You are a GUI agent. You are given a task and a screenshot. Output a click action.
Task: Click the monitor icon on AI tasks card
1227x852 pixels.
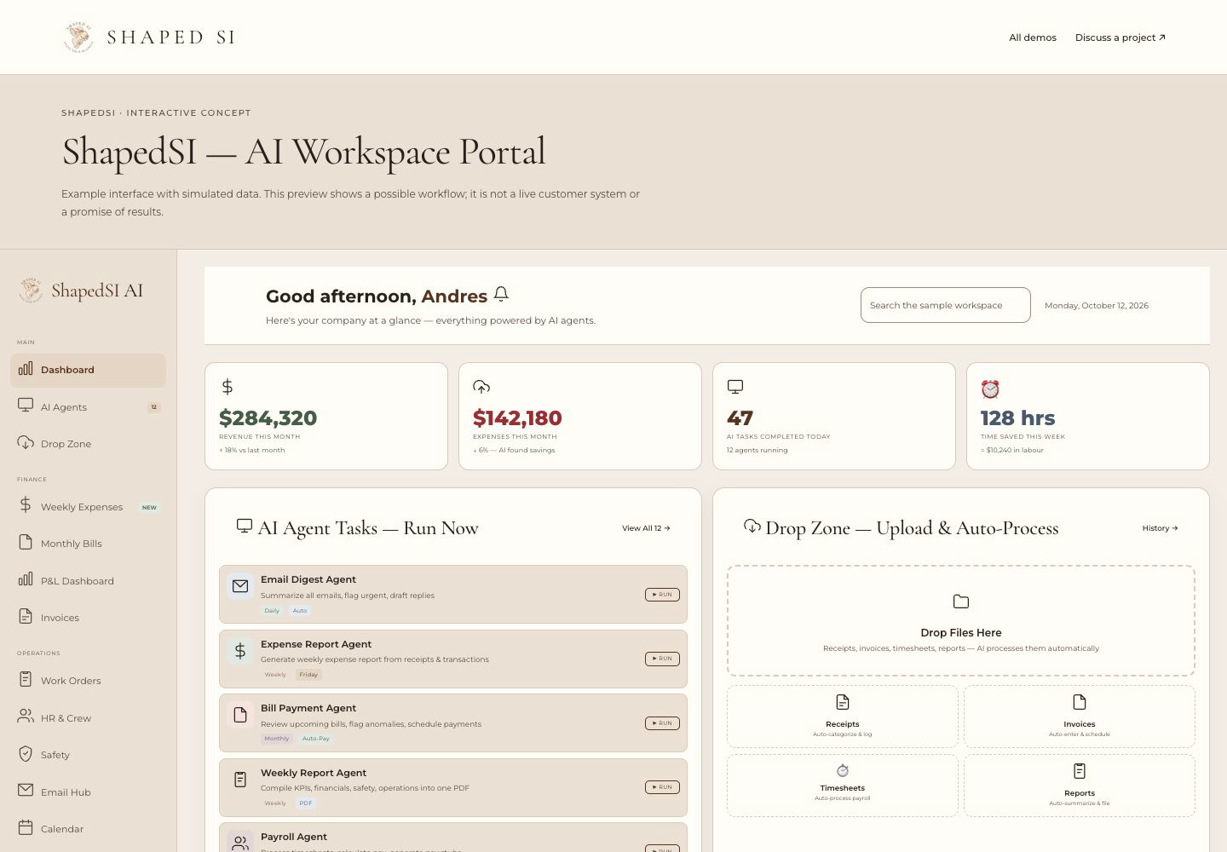735,387
